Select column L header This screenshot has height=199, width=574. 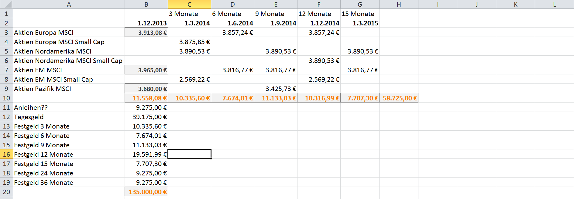tap(554, 4)
